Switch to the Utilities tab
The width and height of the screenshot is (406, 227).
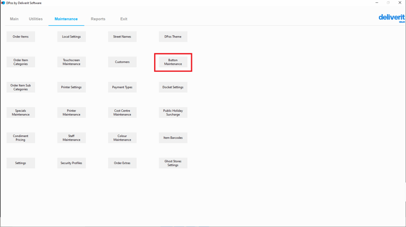36,19
